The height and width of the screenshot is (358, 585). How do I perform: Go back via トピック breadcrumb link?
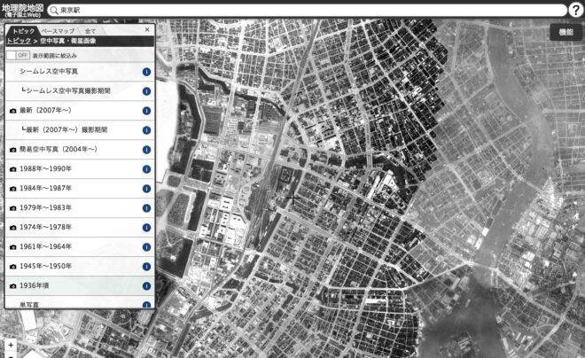coord(19,41)
